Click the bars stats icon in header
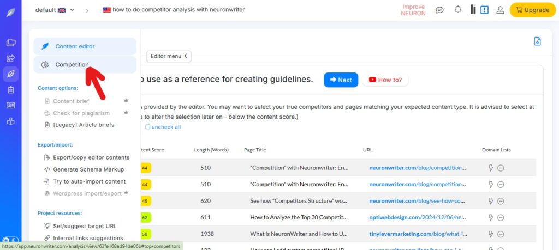Image resolution: width=559 pixels, height=250 pixels. click(473, 10)
